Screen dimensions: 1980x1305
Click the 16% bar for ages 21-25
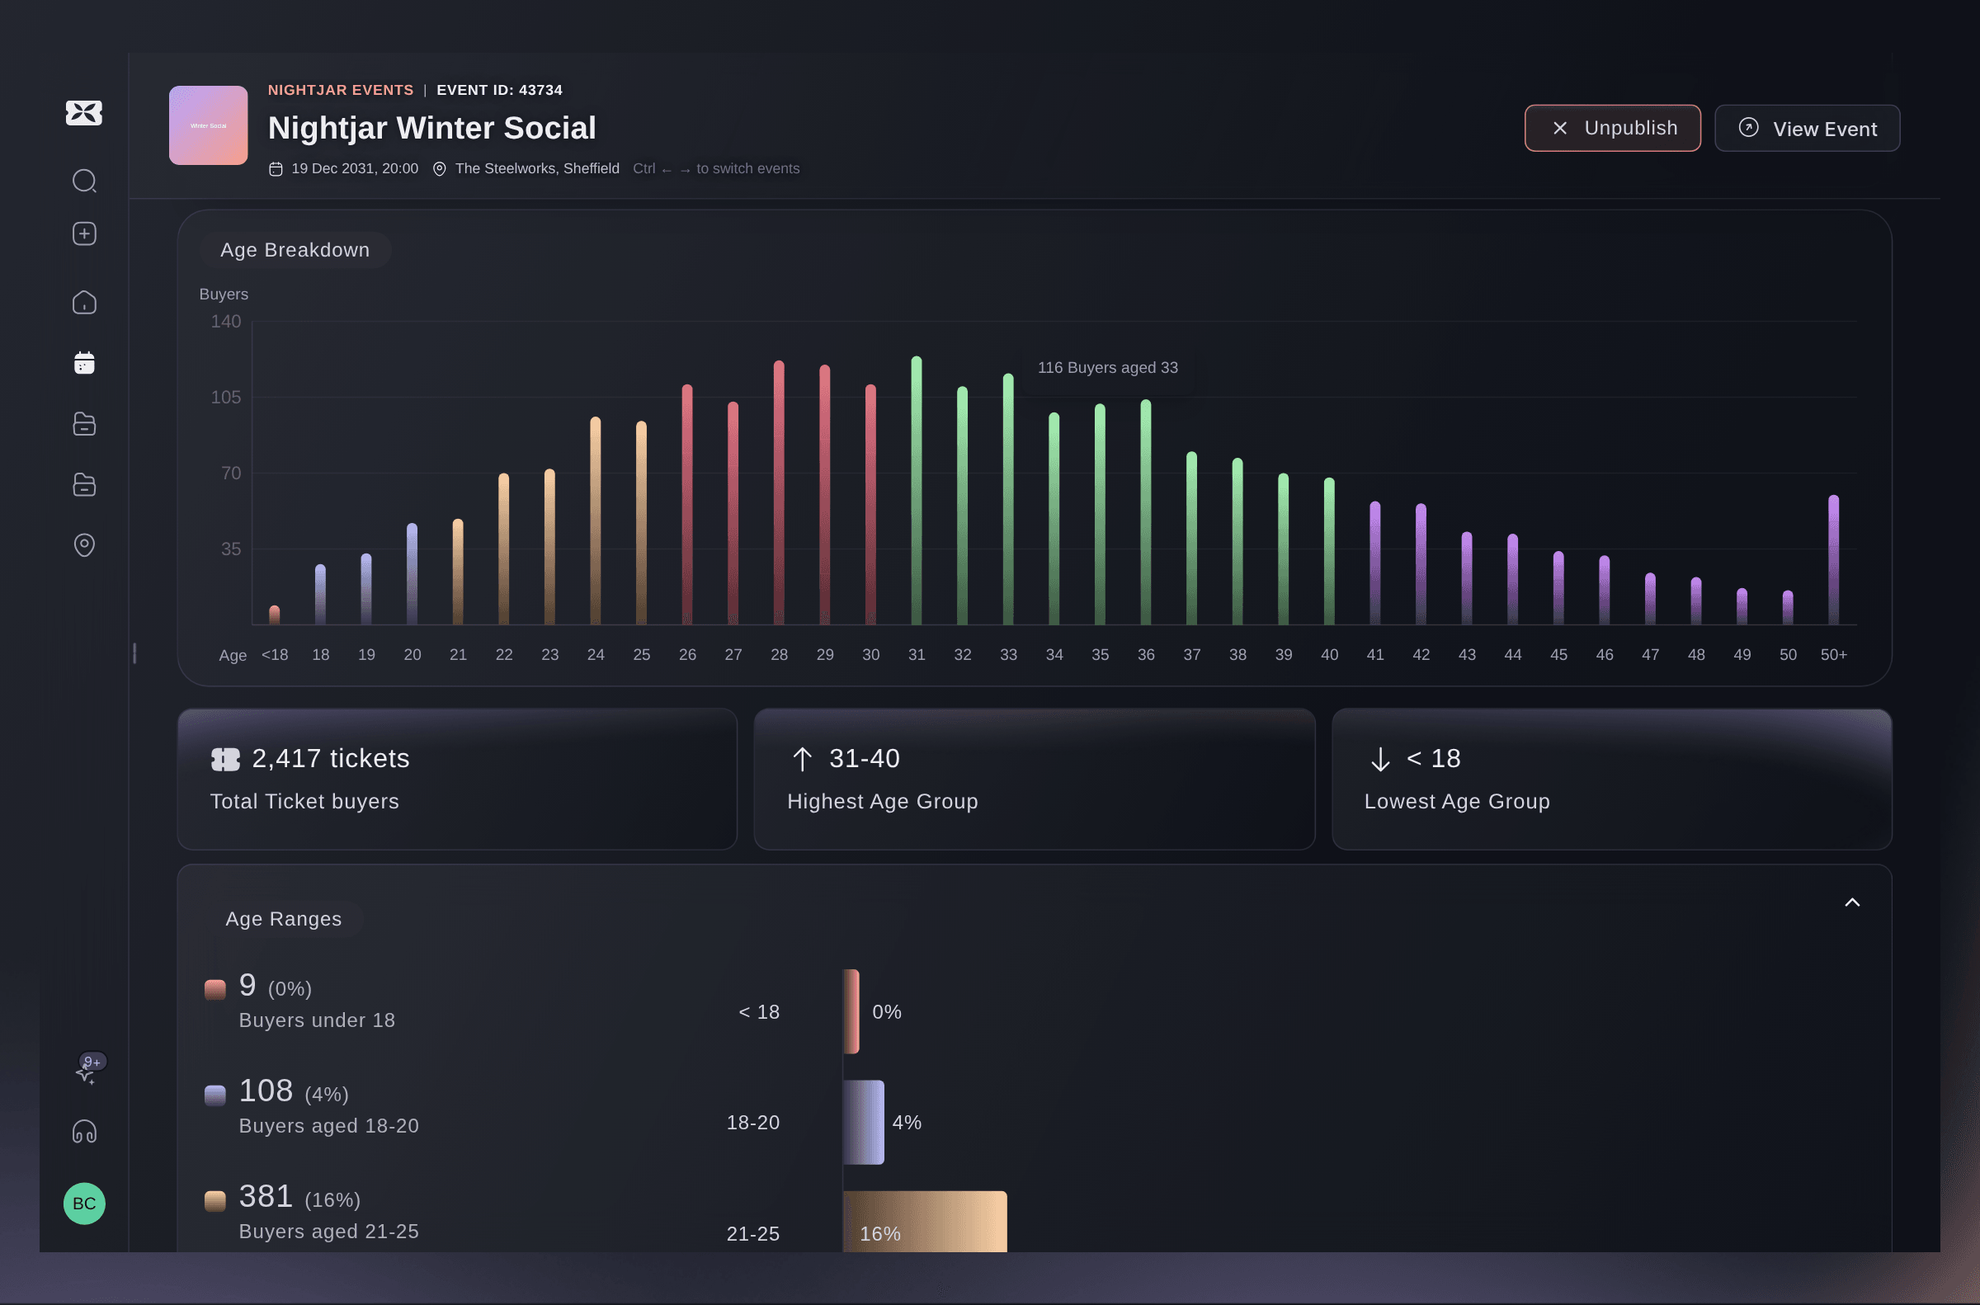click(925, 1221)
